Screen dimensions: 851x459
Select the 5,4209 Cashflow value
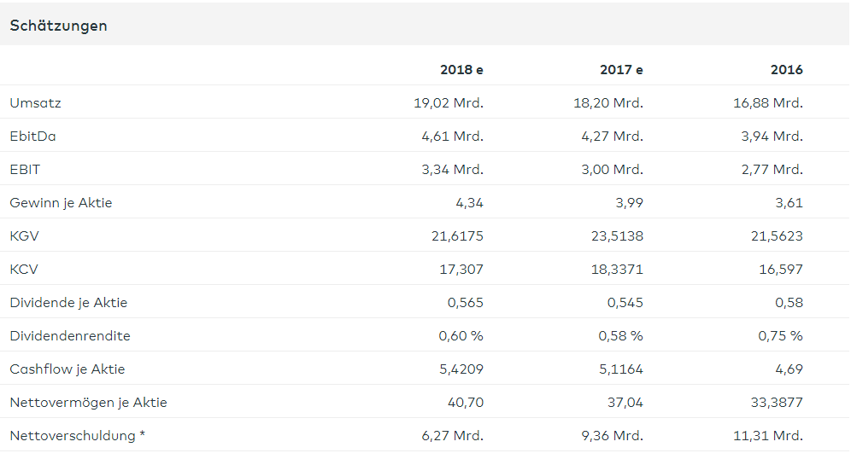point(459,369)
